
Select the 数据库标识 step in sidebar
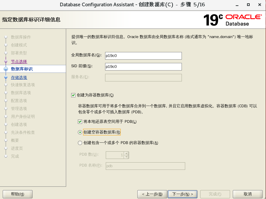[x=22, y=69]
